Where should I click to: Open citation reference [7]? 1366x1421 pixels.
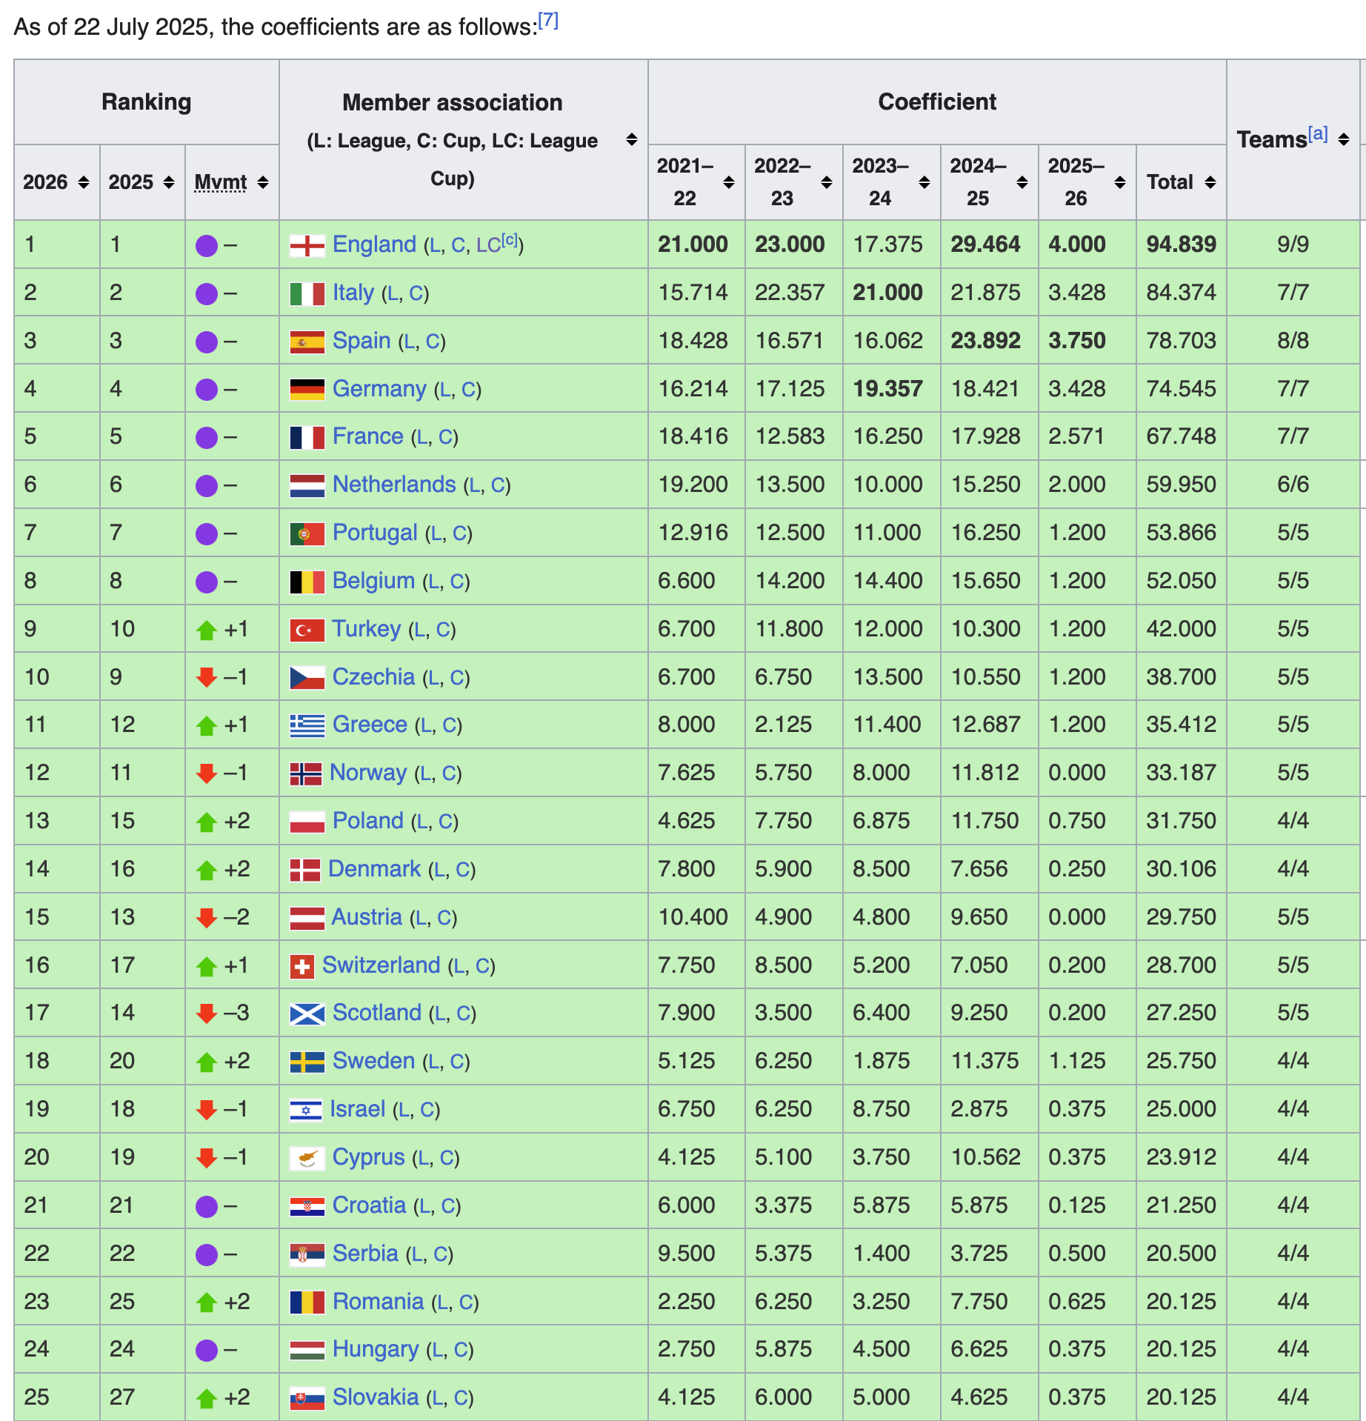(548, 20)
